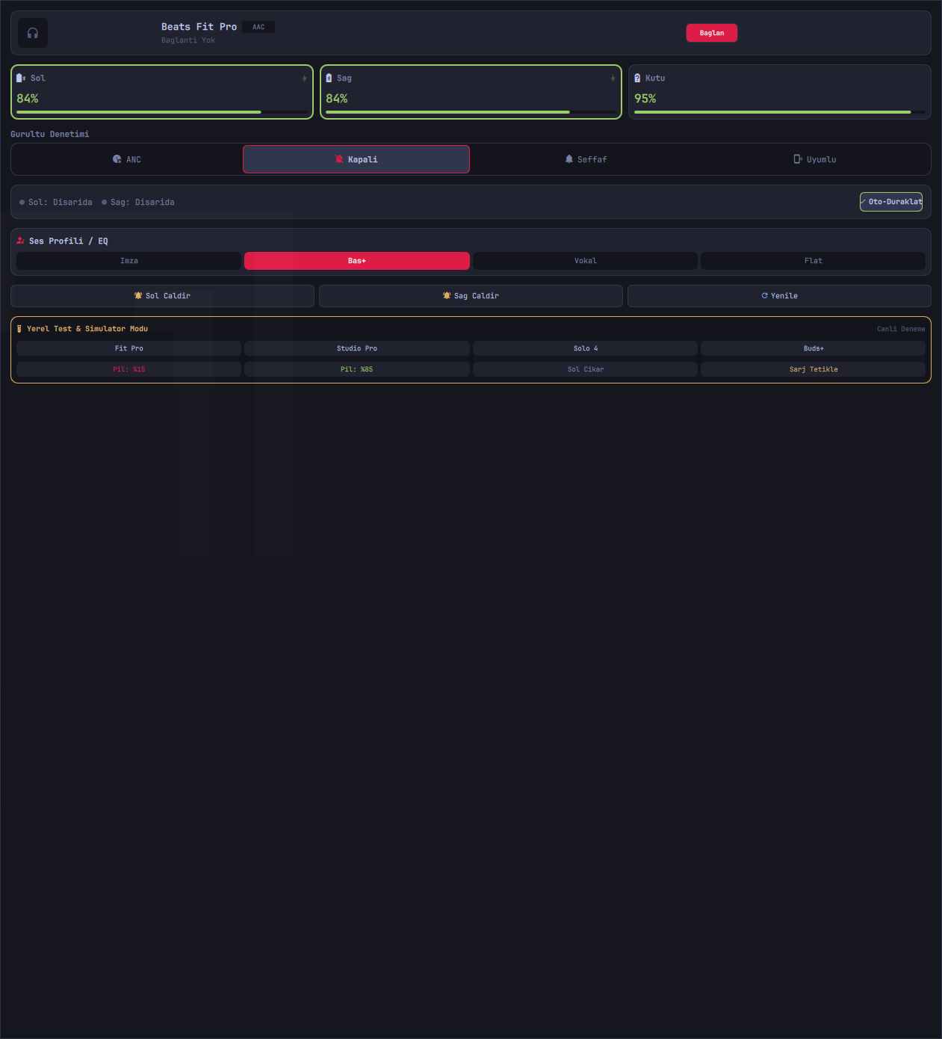
Task: Choose the Vokal EQ profile
Action: coord(585,261)
